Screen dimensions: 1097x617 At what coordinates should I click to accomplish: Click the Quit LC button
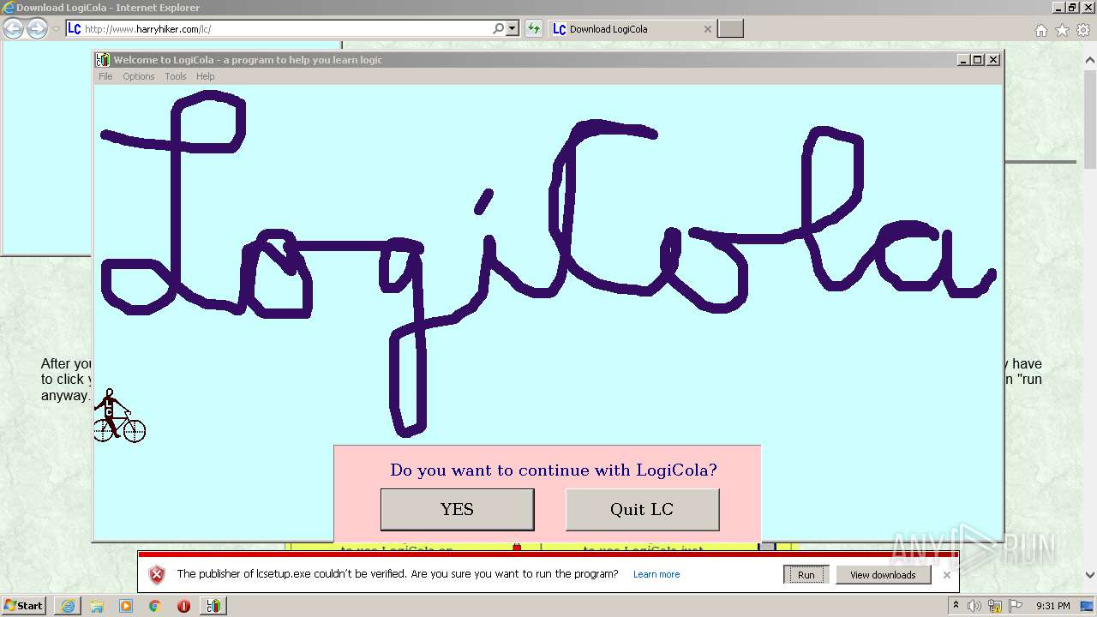pos(642,509)
